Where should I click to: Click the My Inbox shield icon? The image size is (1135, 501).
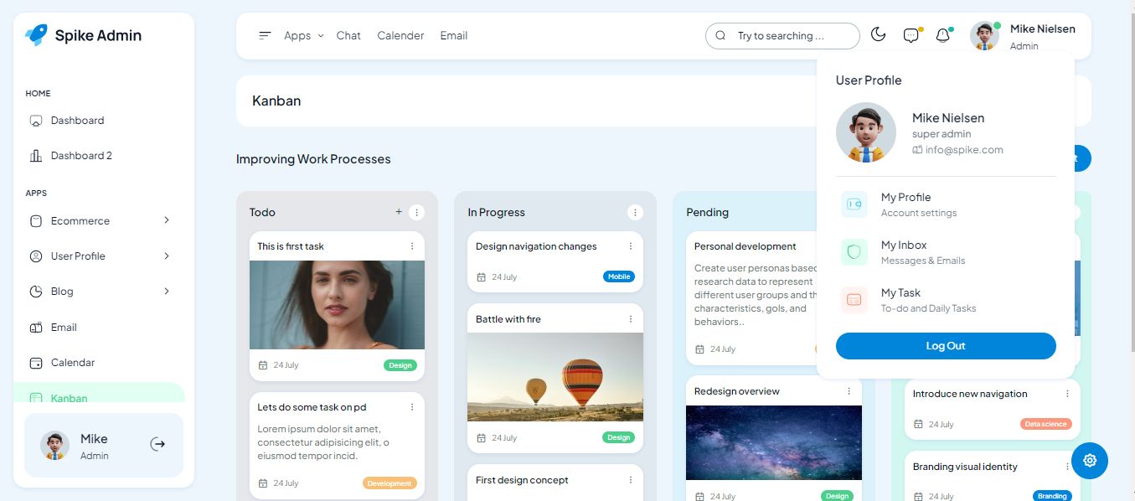click(x=854, y=252)
